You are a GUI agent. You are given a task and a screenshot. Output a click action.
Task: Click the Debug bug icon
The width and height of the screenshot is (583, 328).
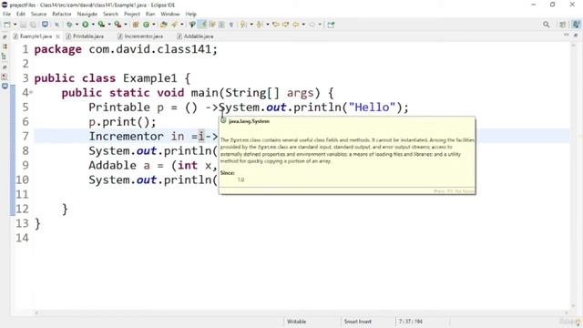point(69,25)
